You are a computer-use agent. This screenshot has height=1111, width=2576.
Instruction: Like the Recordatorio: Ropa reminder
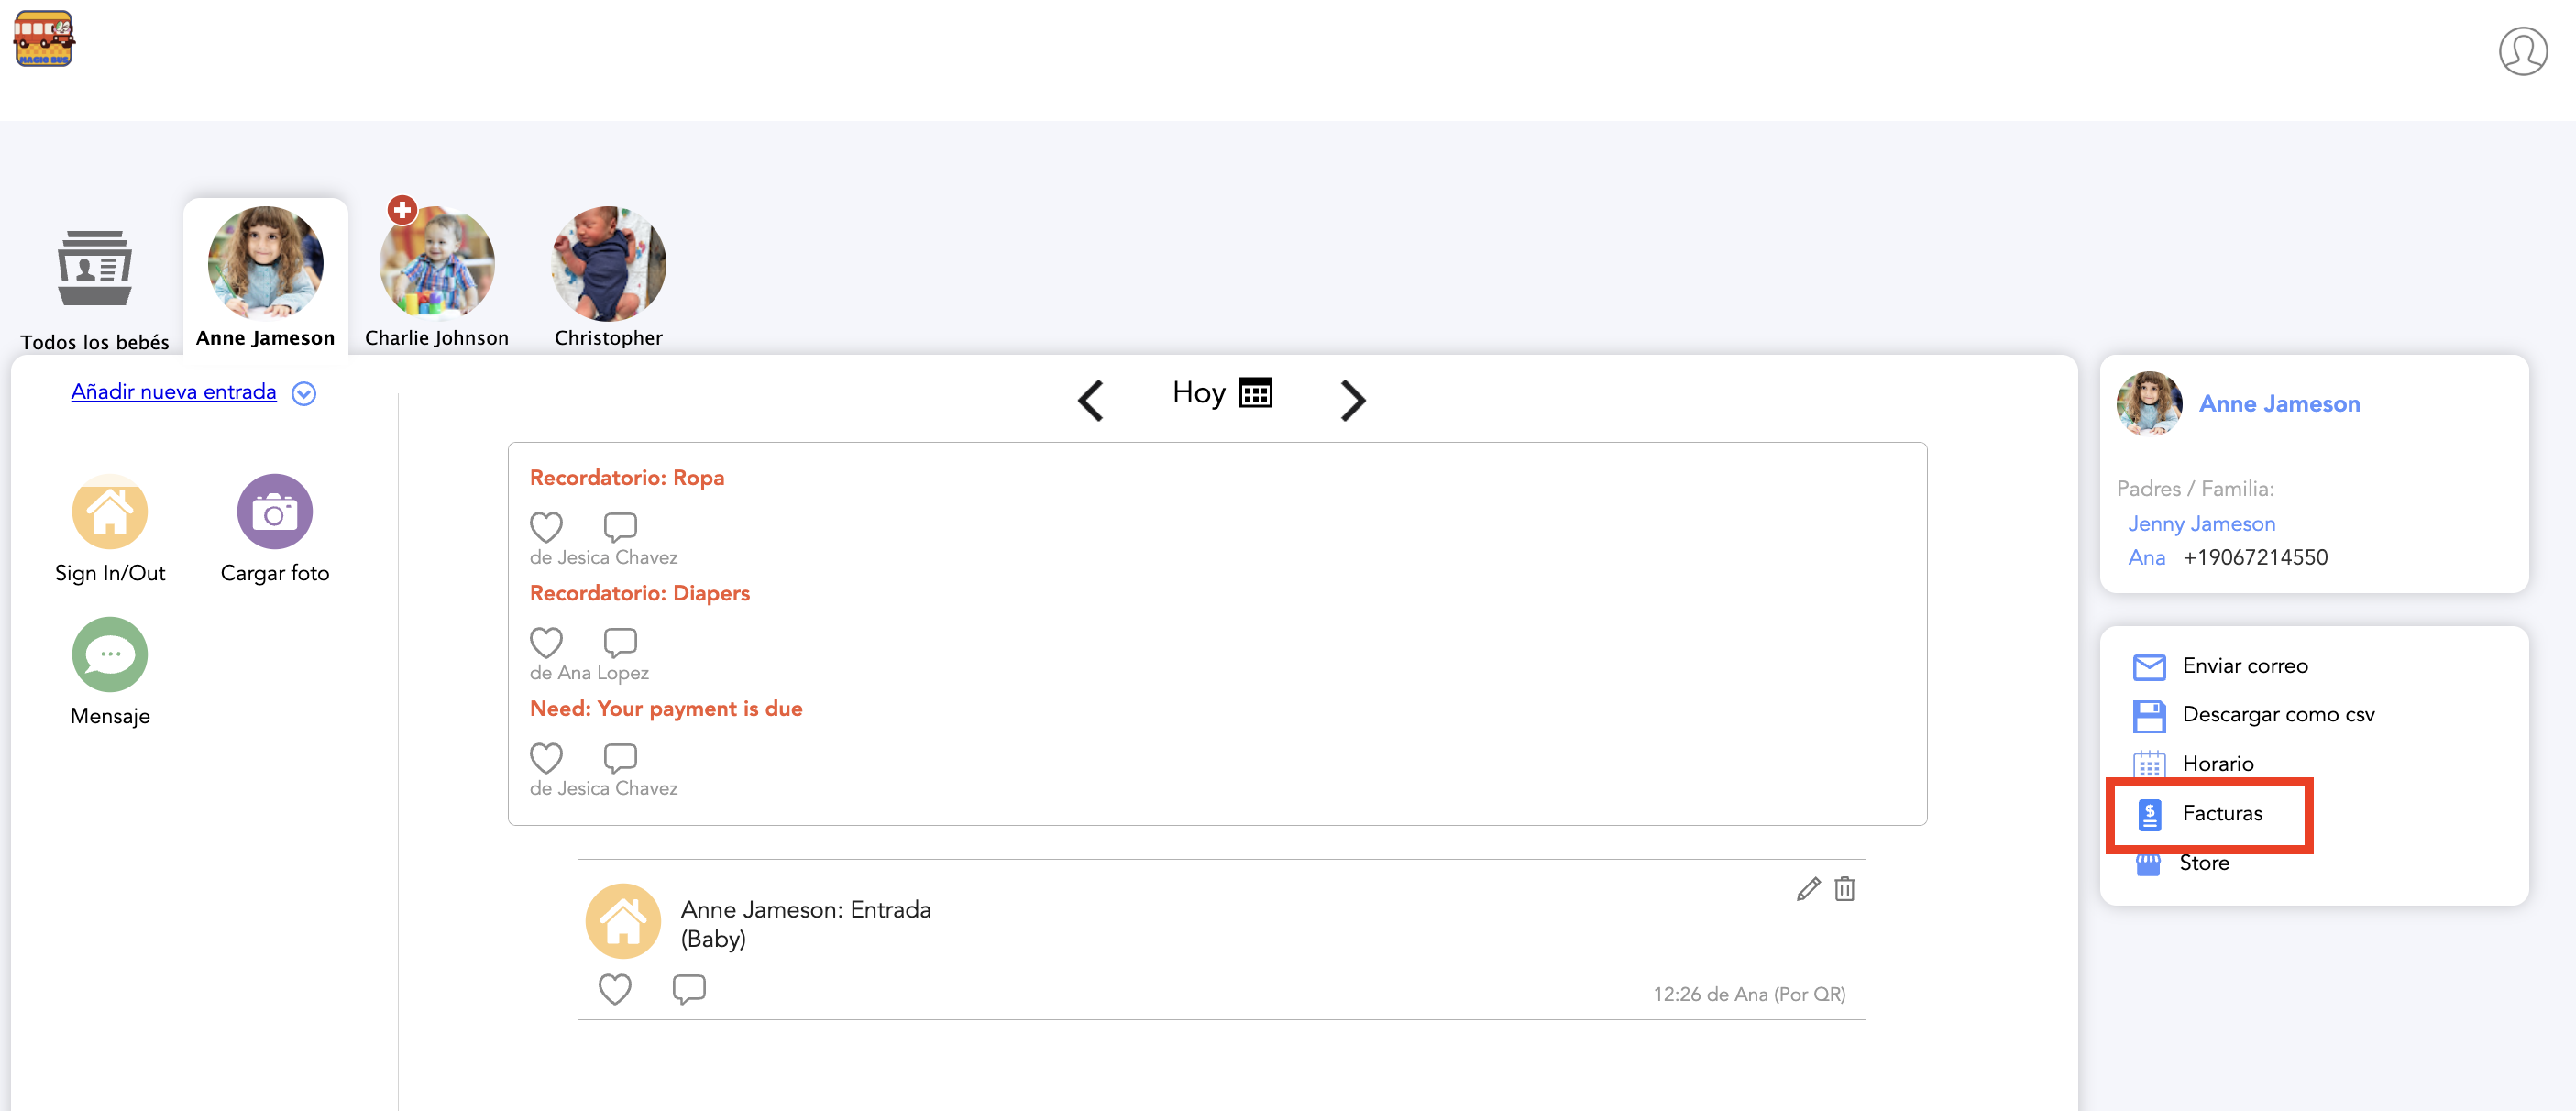tap(546, 526)
